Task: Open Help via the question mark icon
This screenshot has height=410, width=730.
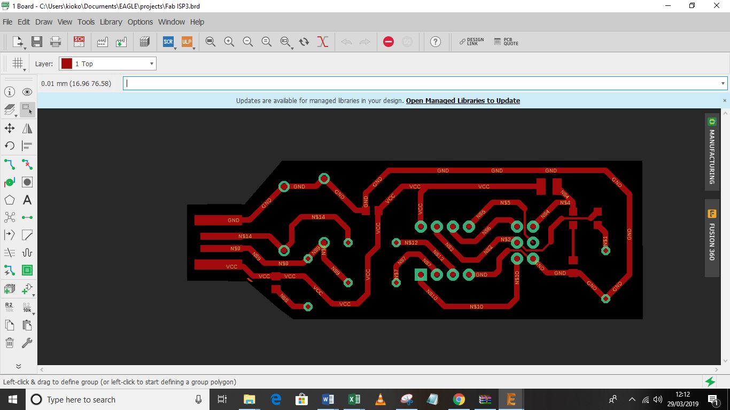Action: tap(436, 42)
